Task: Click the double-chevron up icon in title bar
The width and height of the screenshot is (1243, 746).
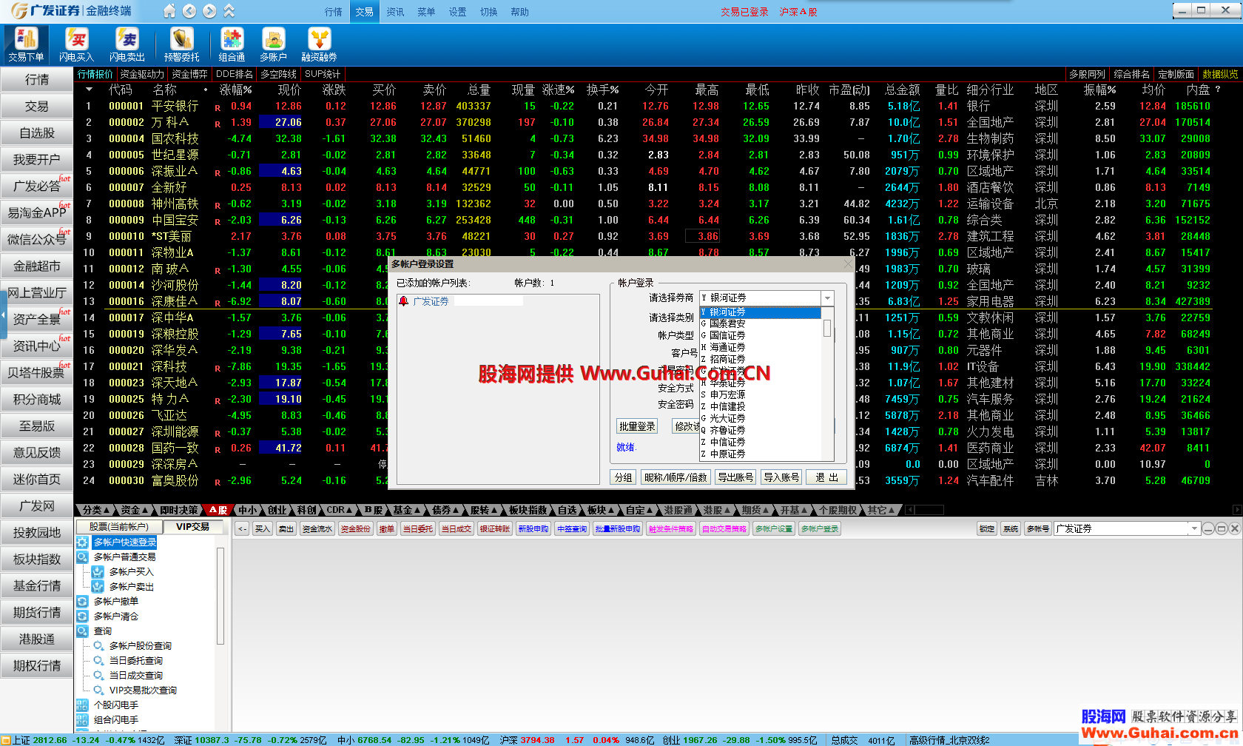Action: 229,11
